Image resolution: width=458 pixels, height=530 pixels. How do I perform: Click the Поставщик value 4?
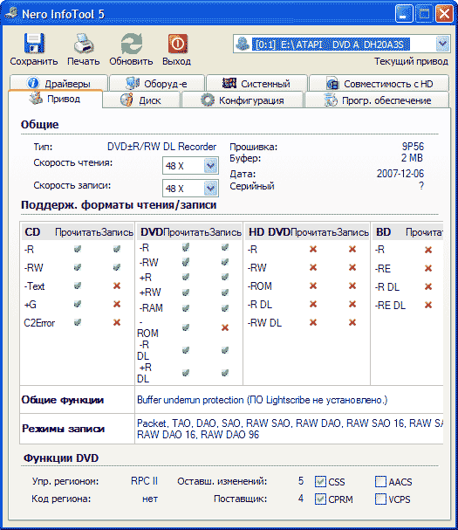point(301,499)
